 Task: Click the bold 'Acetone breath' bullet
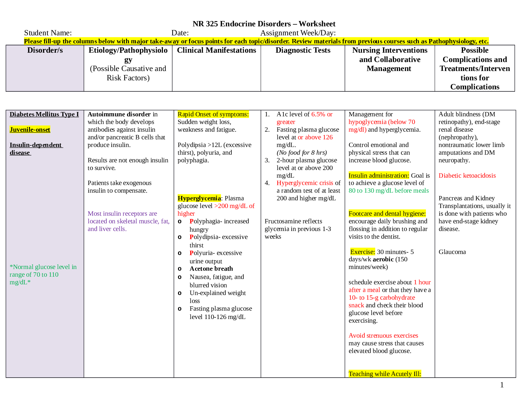tap(211, 269)
